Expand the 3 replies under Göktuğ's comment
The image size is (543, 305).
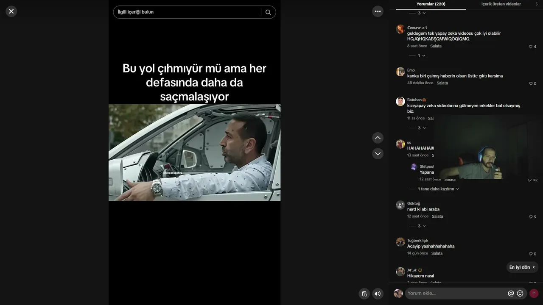pos(417,226)
